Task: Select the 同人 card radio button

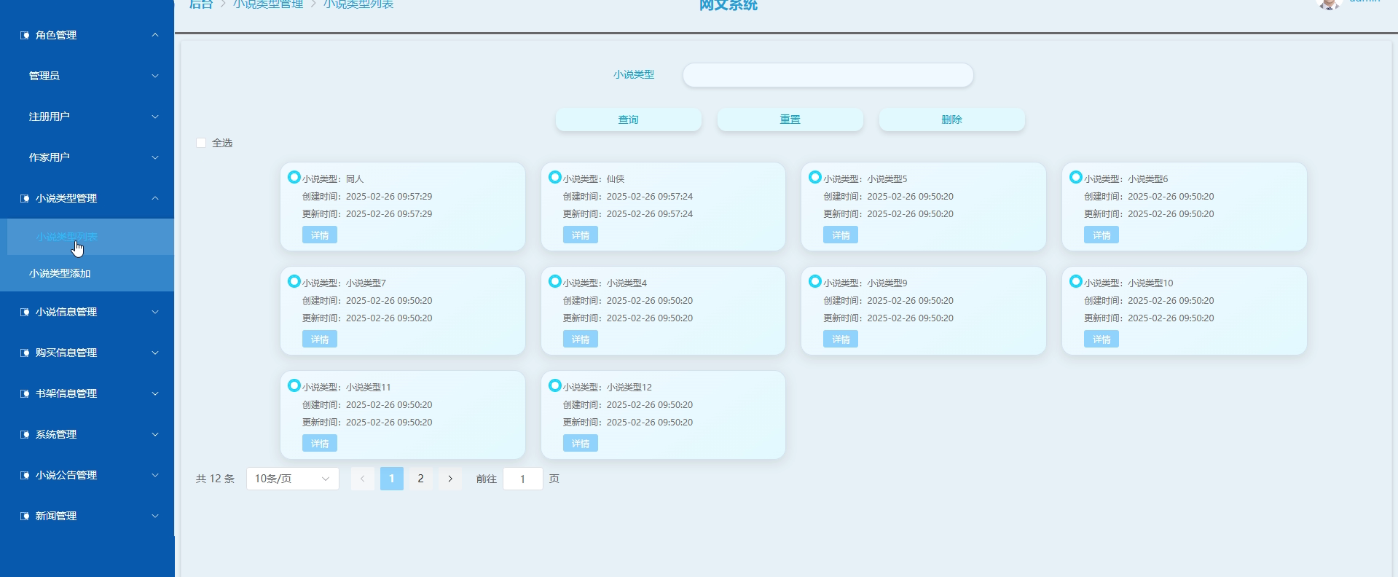Action: click(x=294, y=177)
